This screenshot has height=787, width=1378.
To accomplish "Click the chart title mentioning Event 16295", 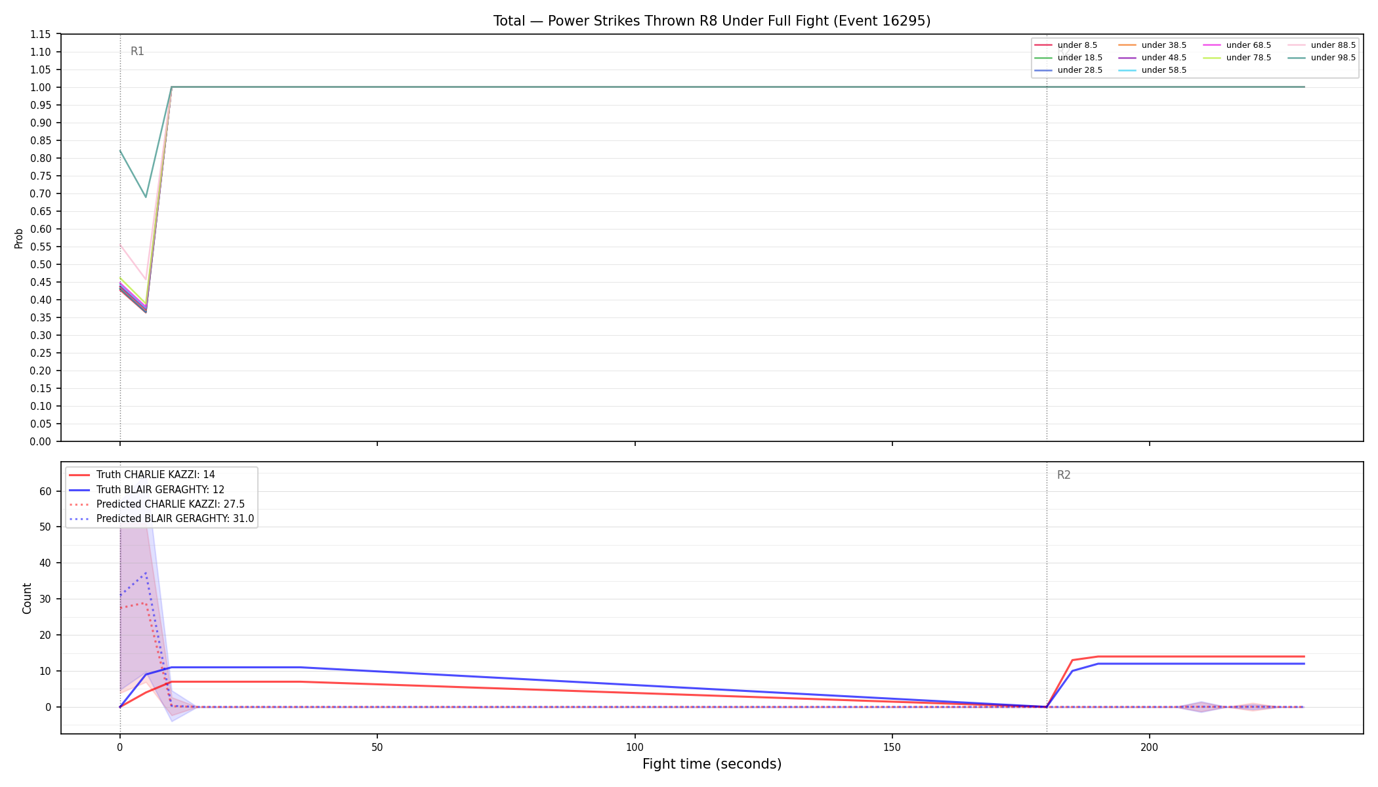I will coord(712,21).
